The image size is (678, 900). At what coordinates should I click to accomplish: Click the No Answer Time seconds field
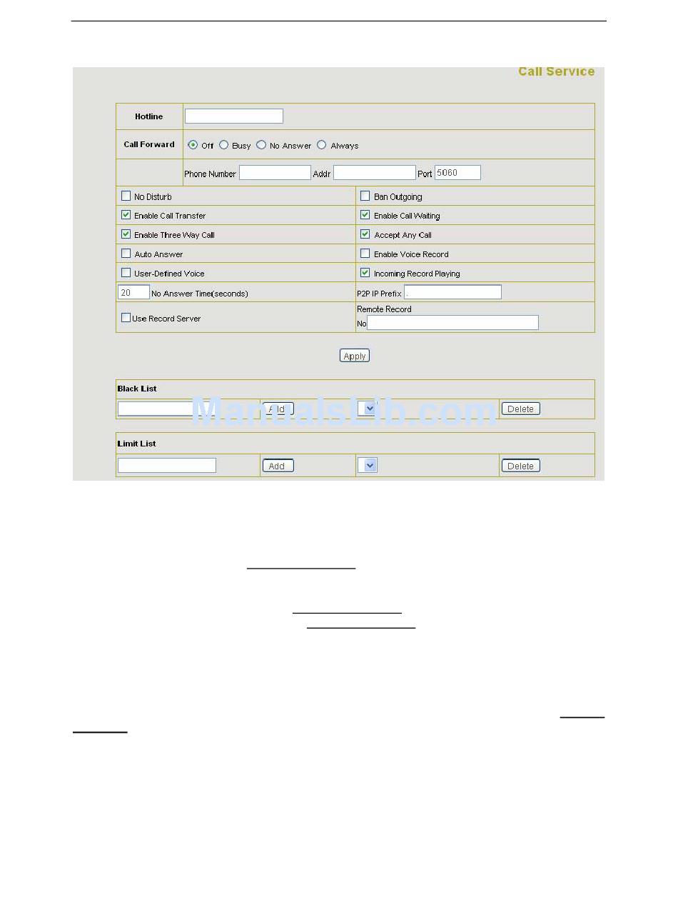[x=133, y=292]
